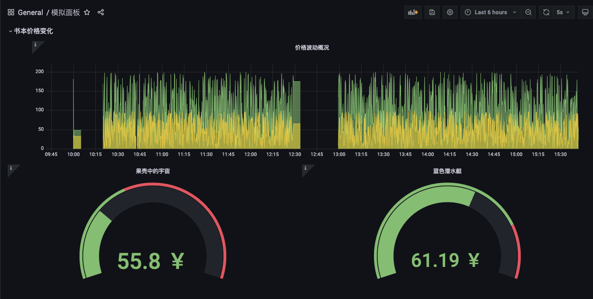
Task: Click the 模拟面板 dashboard title
Action: (66, 12)
